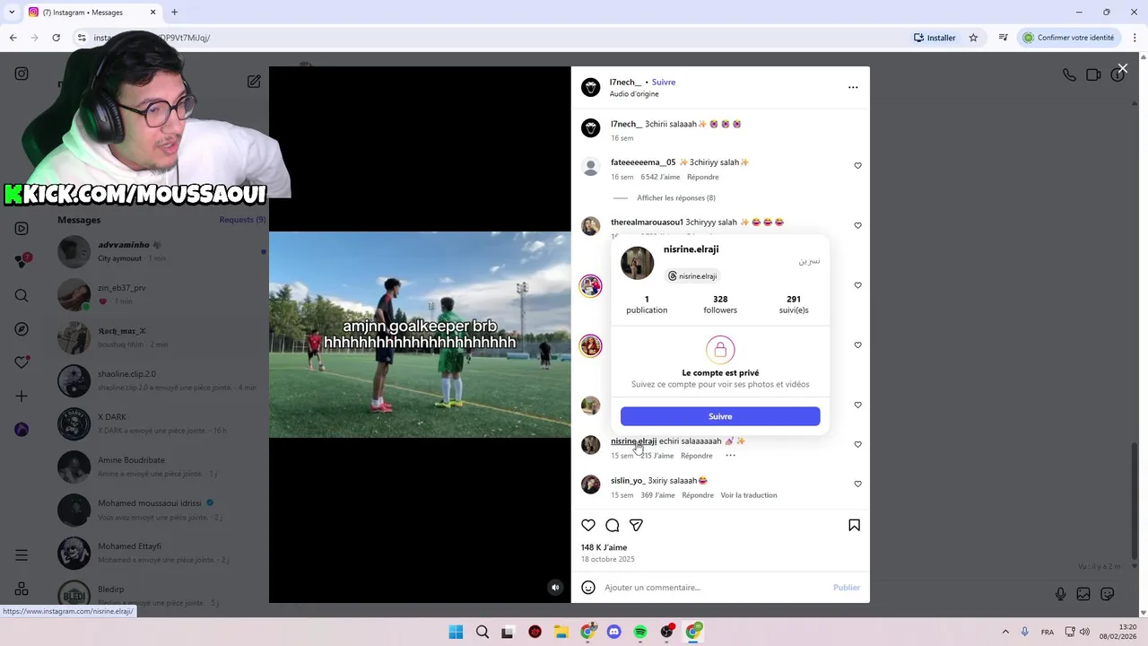Image resolution: width=1148 pixels, height=646 pixels.
Task: Like the nisrine.elraji comment
Action: click(857, 445)
